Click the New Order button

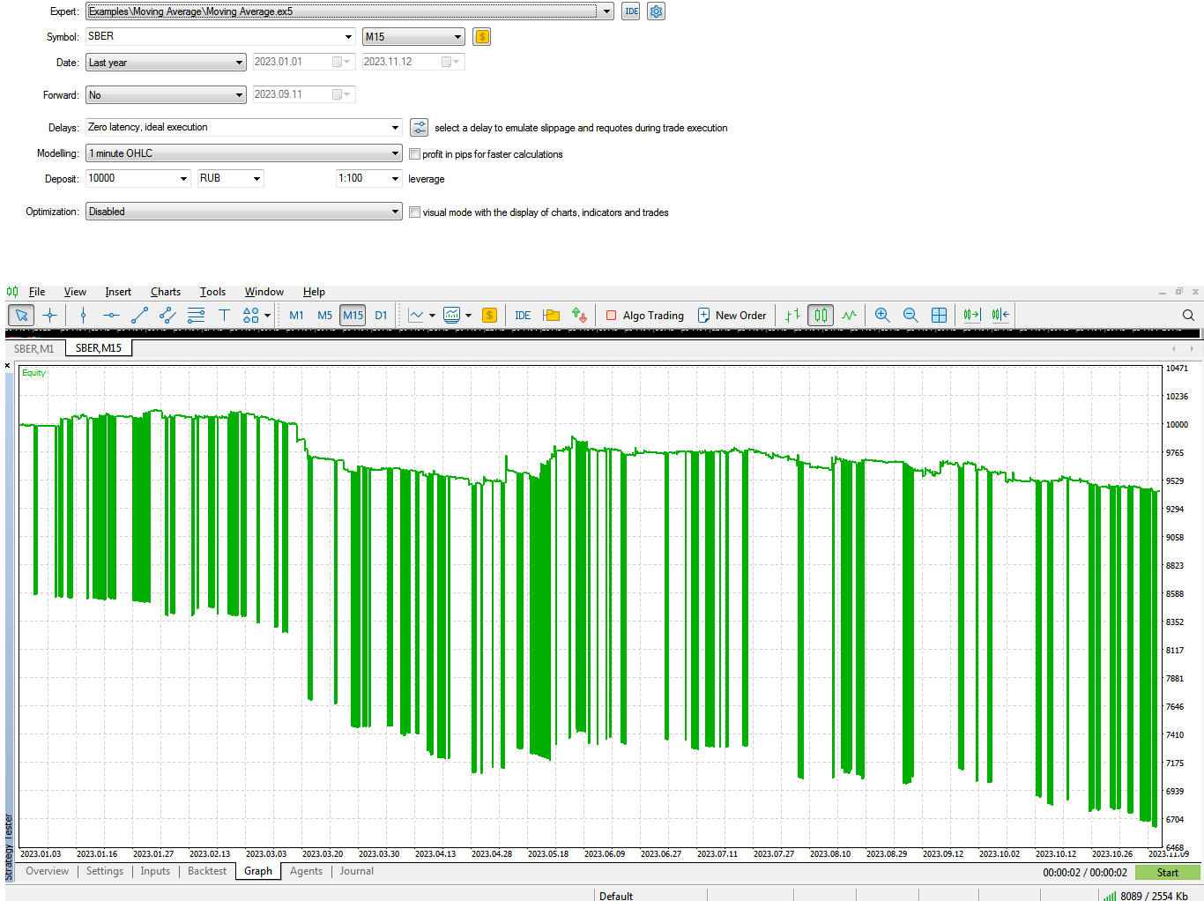[x=732, y=316]
